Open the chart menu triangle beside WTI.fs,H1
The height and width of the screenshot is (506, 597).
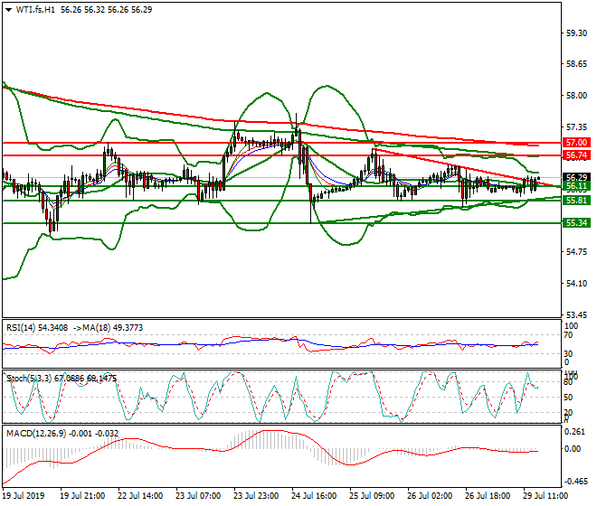9,10
